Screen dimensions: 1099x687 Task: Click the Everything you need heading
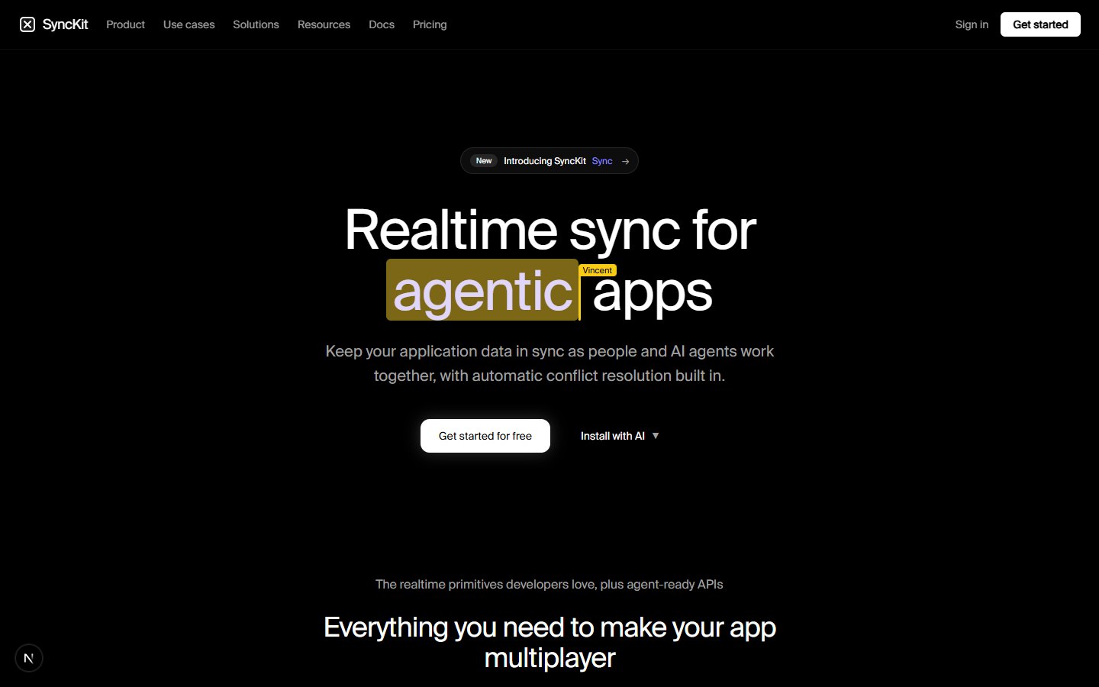coord(549,642)
